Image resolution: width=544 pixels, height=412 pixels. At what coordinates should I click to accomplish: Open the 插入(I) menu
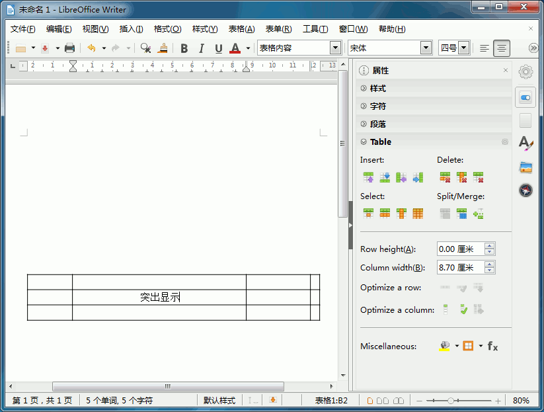(x=131, y=29)
